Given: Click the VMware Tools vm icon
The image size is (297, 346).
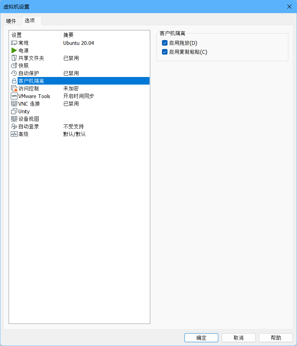Looking at the screenshot, I should (x=14, y=96).
